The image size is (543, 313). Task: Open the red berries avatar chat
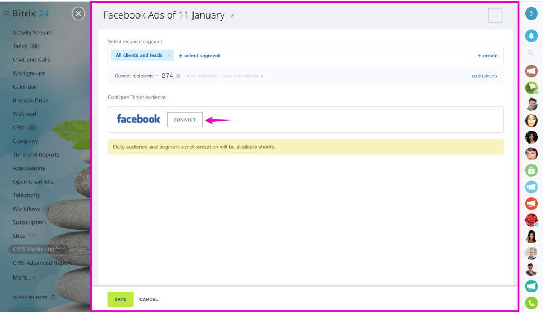tap(531, 220)
